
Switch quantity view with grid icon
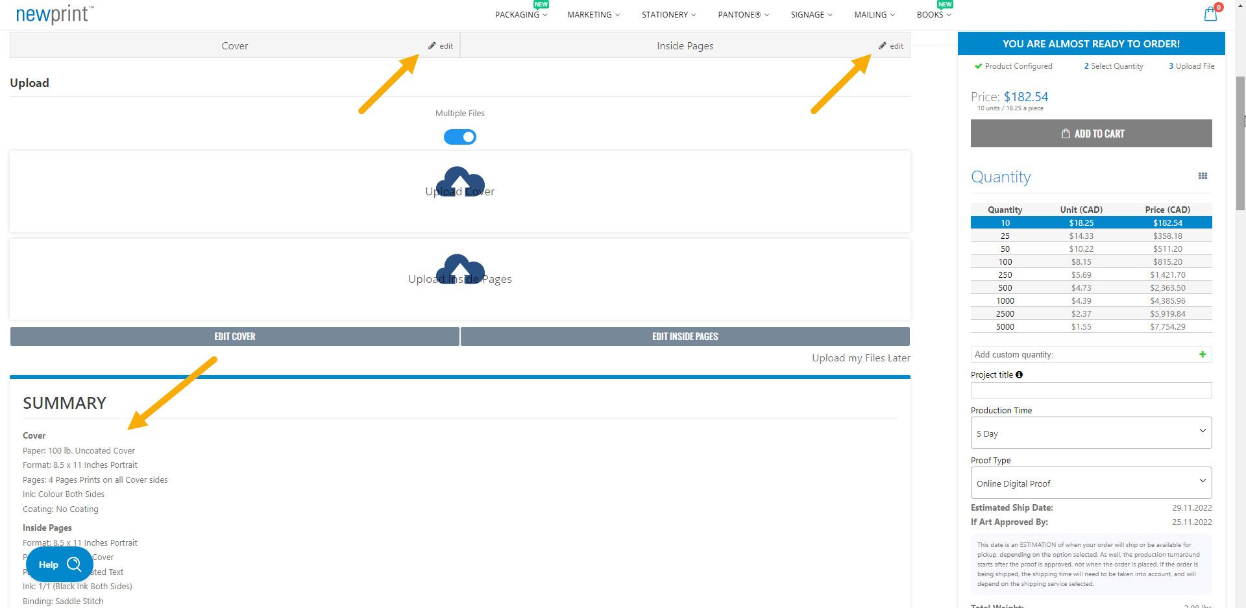(1203, 176)
